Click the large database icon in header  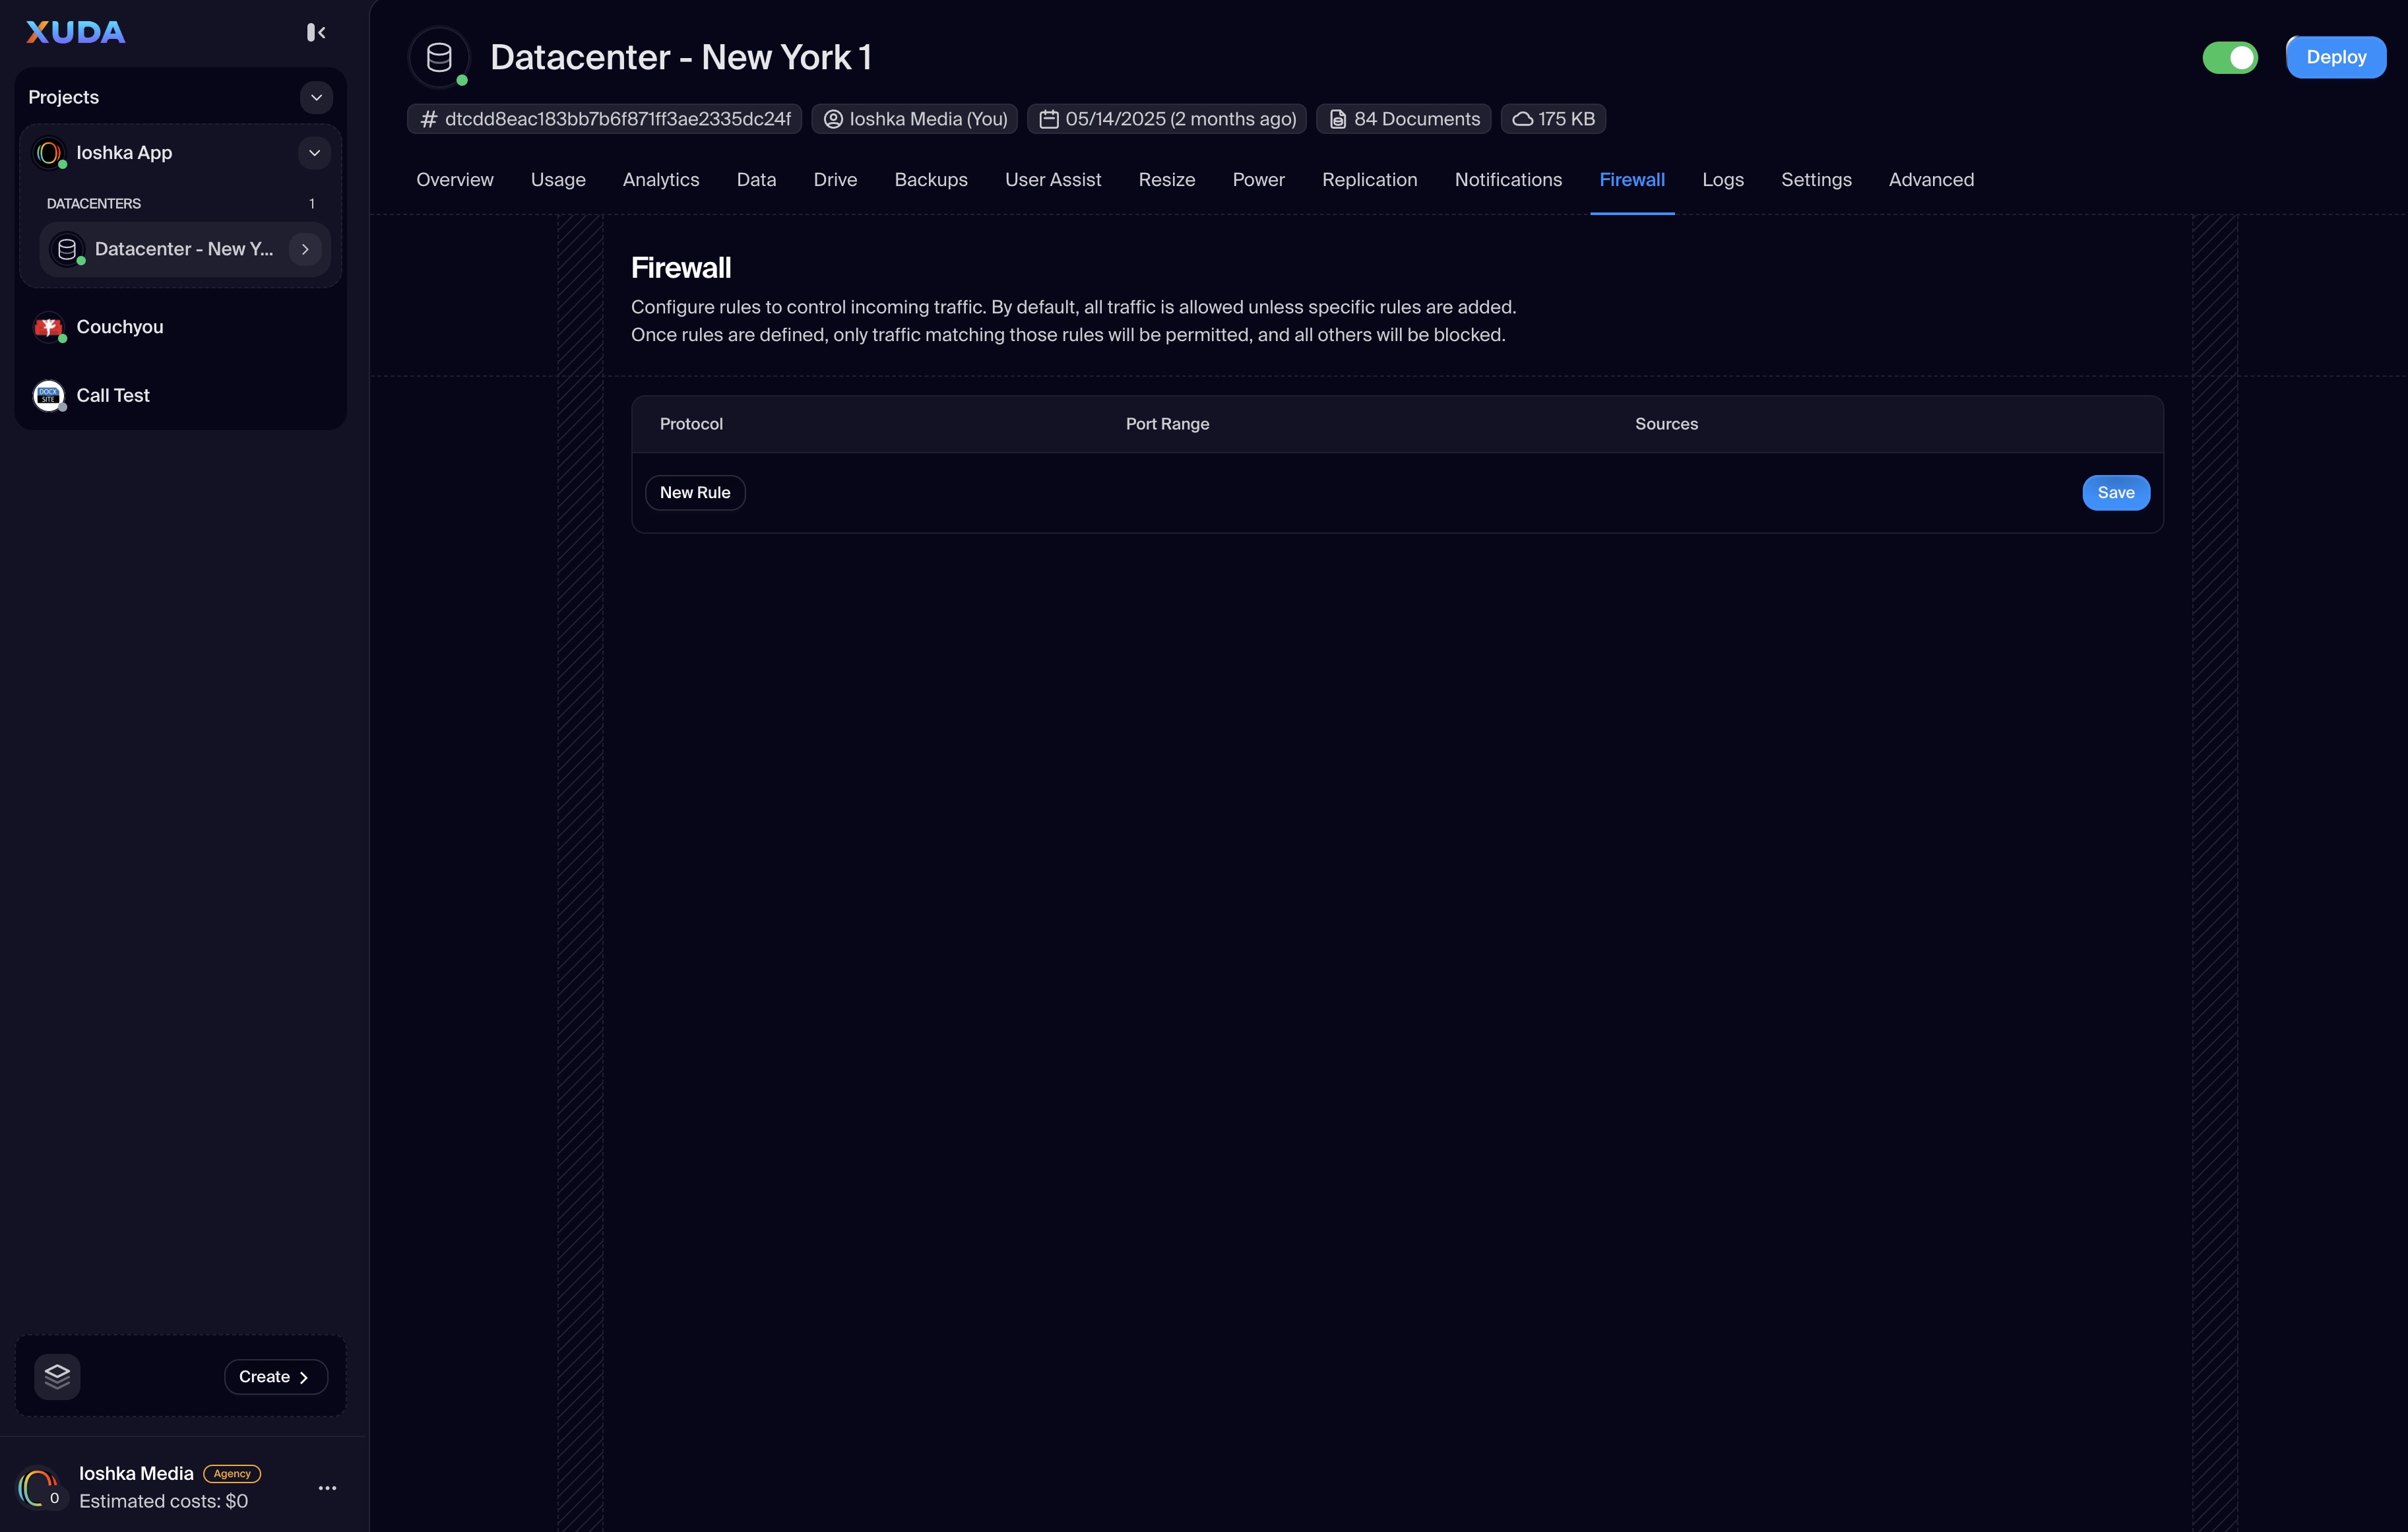tap(439, 57)
